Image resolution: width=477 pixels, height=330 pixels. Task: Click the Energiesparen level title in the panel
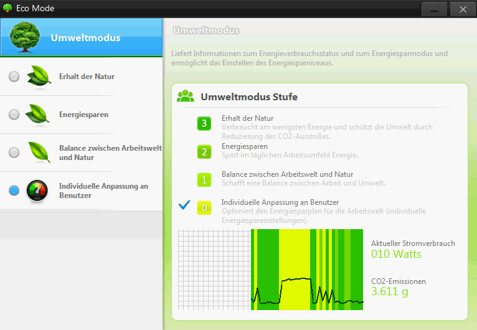click(245, 146)
